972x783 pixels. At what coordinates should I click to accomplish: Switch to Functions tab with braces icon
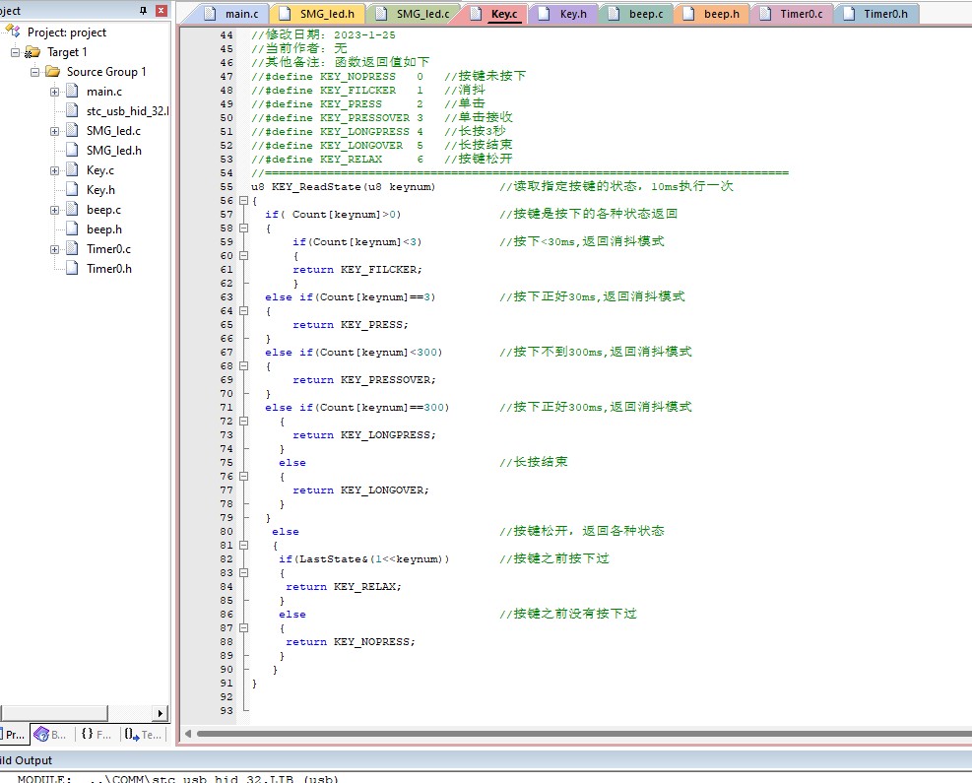(88, 734)
